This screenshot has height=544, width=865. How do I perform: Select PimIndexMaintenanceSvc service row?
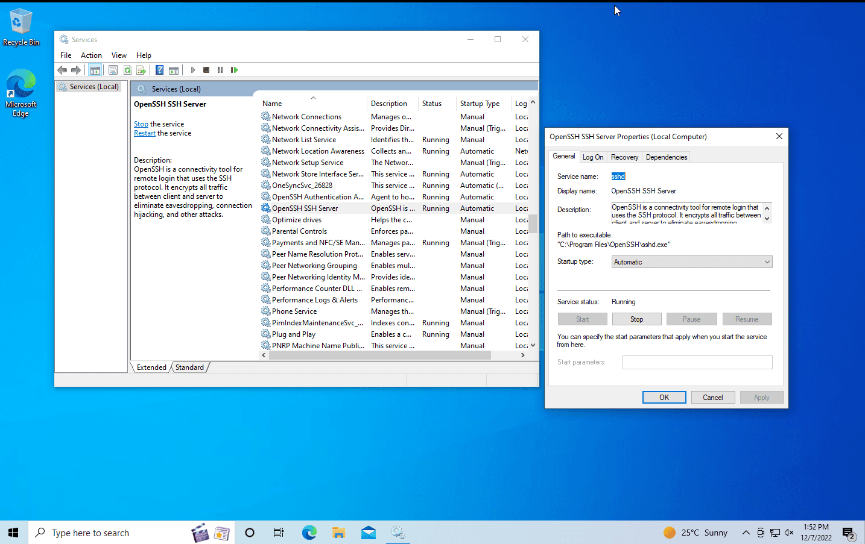tap(394, 322)
